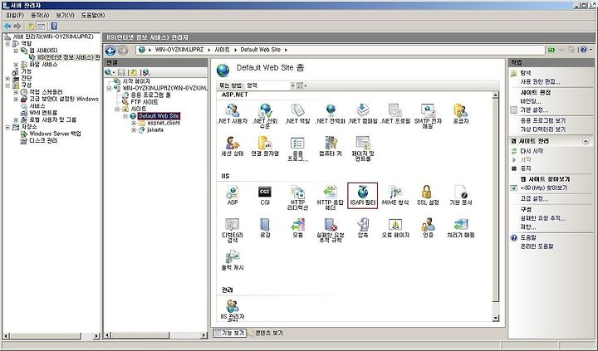Expand the 파일 서비스 tree node
Screen dimensions: 598x351
tap(16, 65)
